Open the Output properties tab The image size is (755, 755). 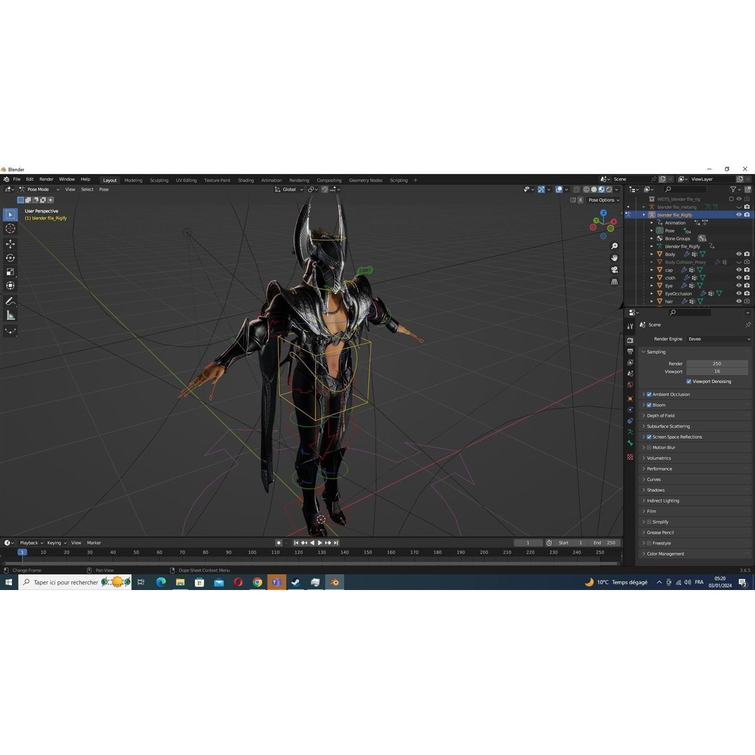click(631, 352)
